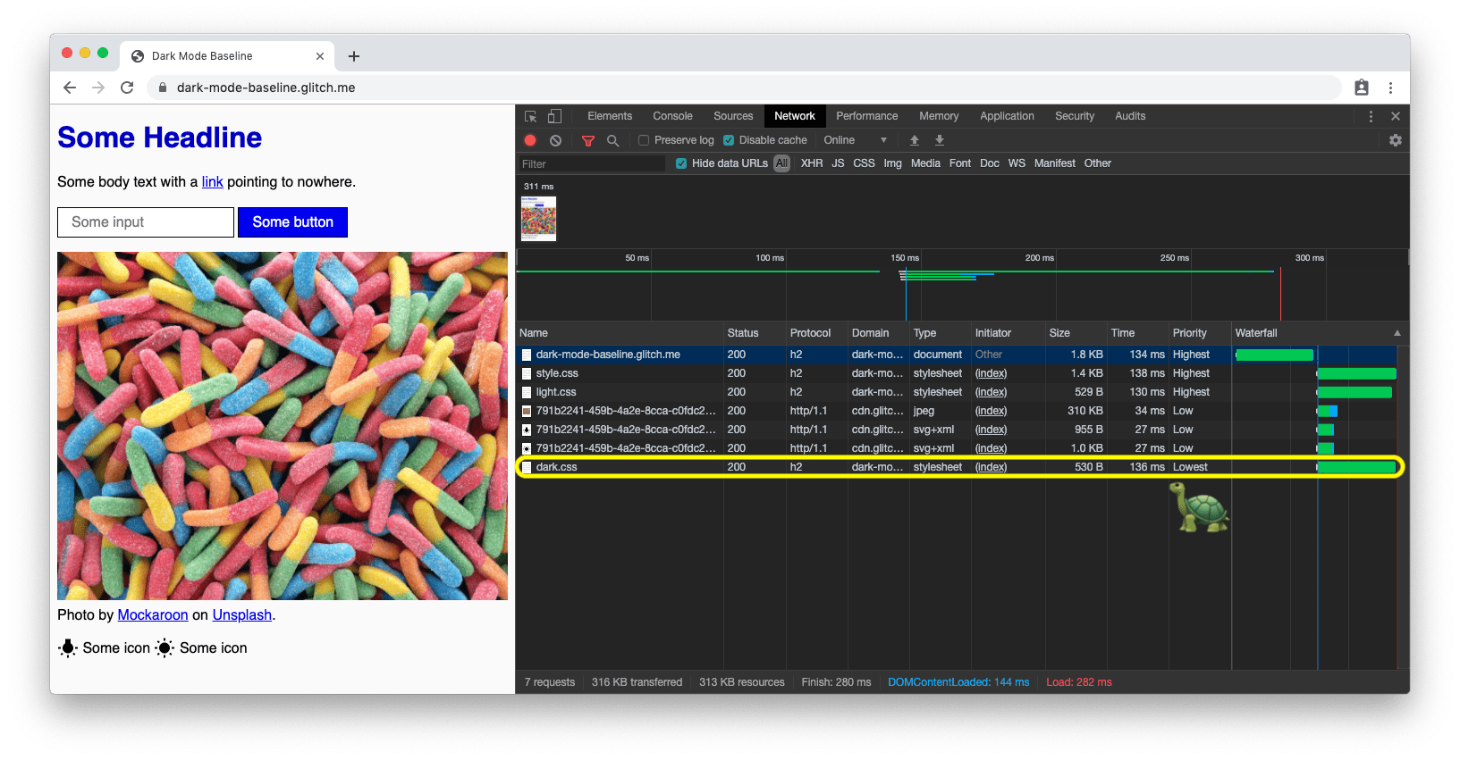Image resolution: width=1460 pixels, height=760 pixels.
Task: Click the Waterfall column sort arrow
Action: (1397, 333)
